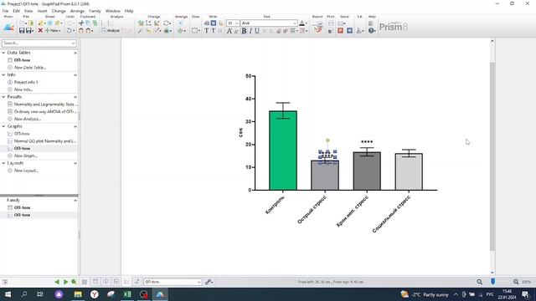Screen dimensions: 536x301
Task: Collapse the Info section
Action: click(3, 74)
